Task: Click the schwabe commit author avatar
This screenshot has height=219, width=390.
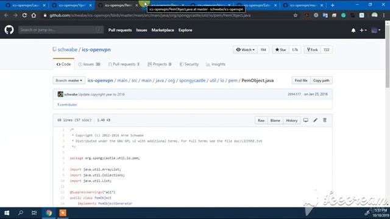Action: (60, 94)
